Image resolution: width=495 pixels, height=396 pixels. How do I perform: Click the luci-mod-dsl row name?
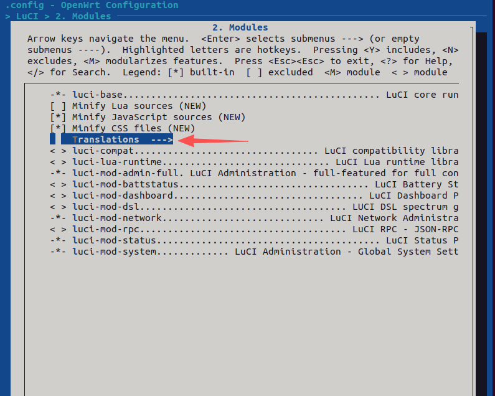[x=106, y=207]
